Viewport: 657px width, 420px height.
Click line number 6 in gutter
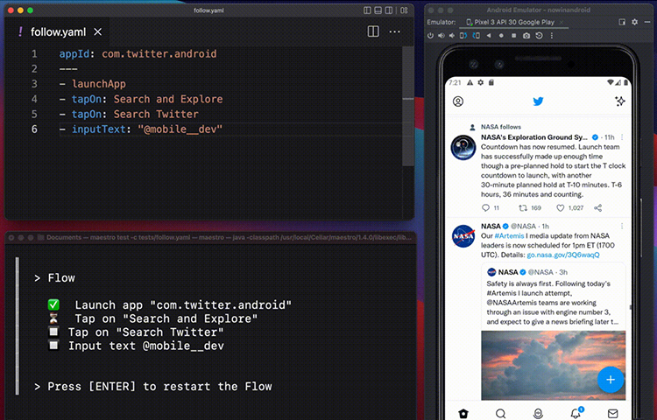point(34,129)
